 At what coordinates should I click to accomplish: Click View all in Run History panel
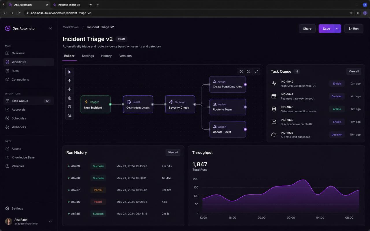pos(173,152)
